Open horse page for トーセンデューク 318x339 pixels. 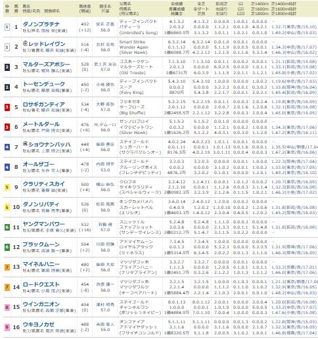click(44, 84)
